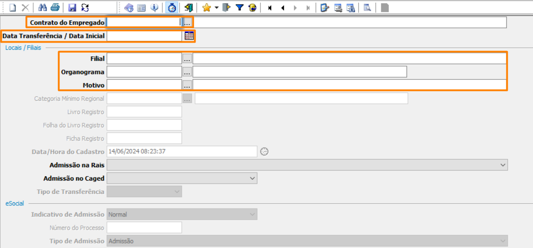The image size is (533, 248).
Task: Open Contrato do Empregado lookup ellipsis button
Action: coord(187,23)
